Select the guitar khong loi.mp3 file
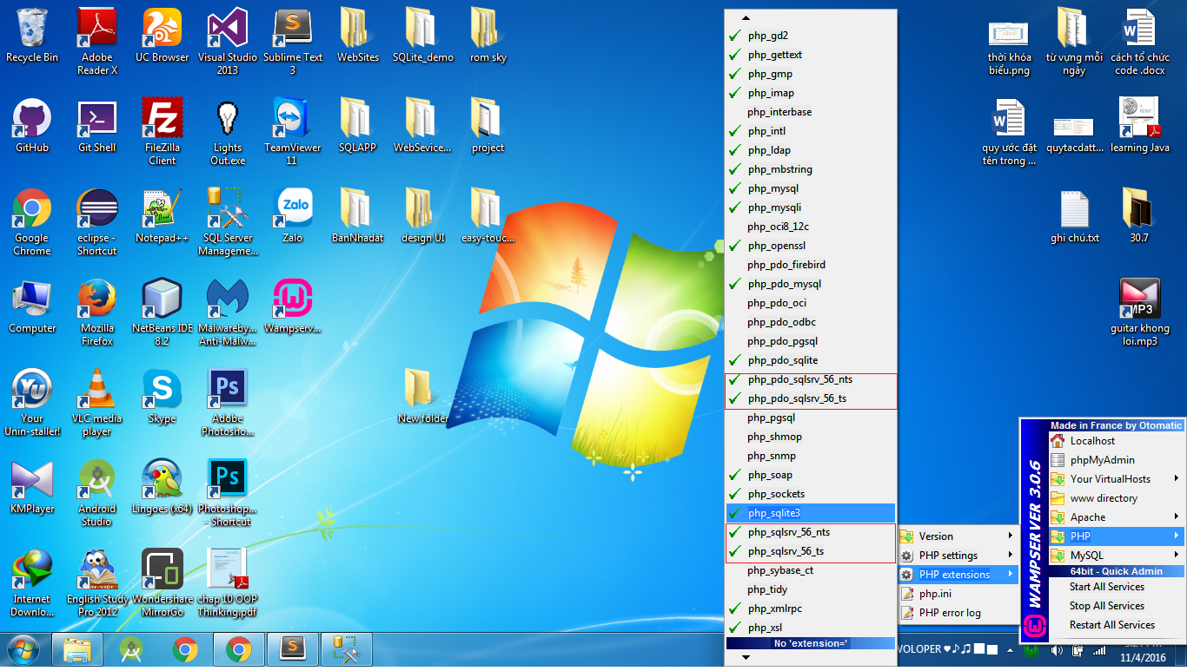 (1139, 312)
